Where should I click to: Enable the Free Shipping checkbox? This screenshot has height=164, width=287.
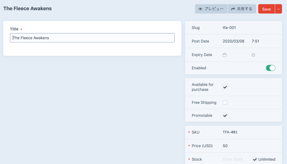coord(225,102)
